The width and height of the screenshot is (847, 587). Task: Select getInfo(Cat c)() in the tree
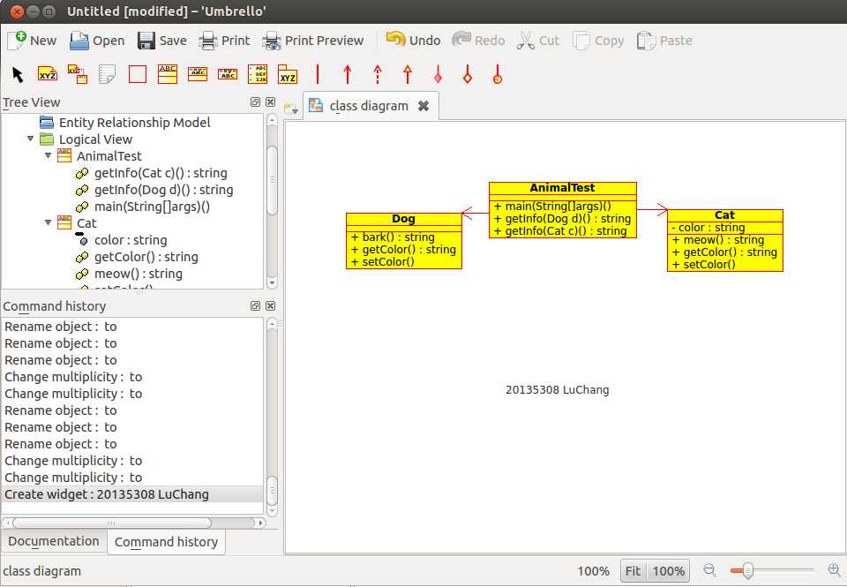pos(161,173)
